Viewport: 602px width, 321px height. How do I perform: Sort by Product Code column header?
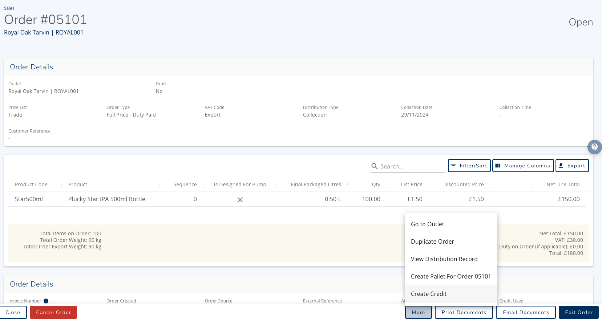[x=31, y=184]
